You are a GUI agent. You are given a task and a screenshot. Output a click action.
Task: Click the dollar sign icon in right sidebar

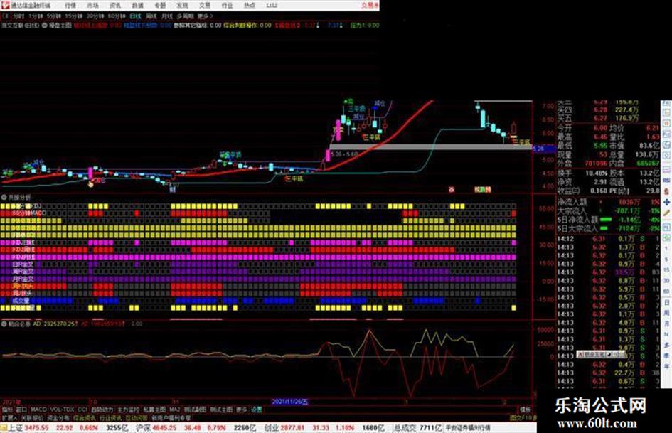click(666, 191)
